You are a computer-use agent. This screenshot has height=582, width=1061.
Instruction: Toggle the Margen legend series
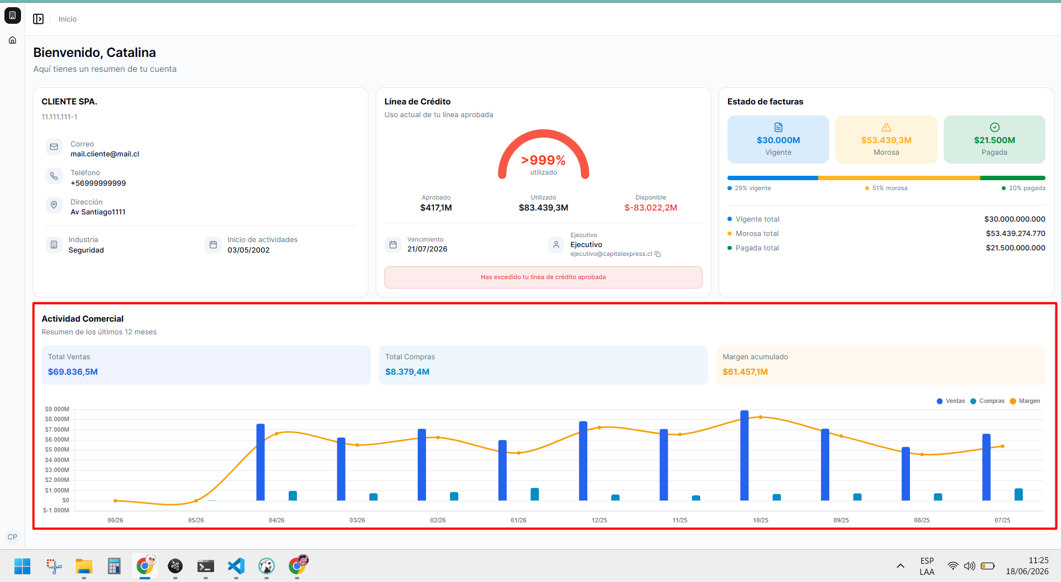pyautogui.click(x=1025, y=401)
